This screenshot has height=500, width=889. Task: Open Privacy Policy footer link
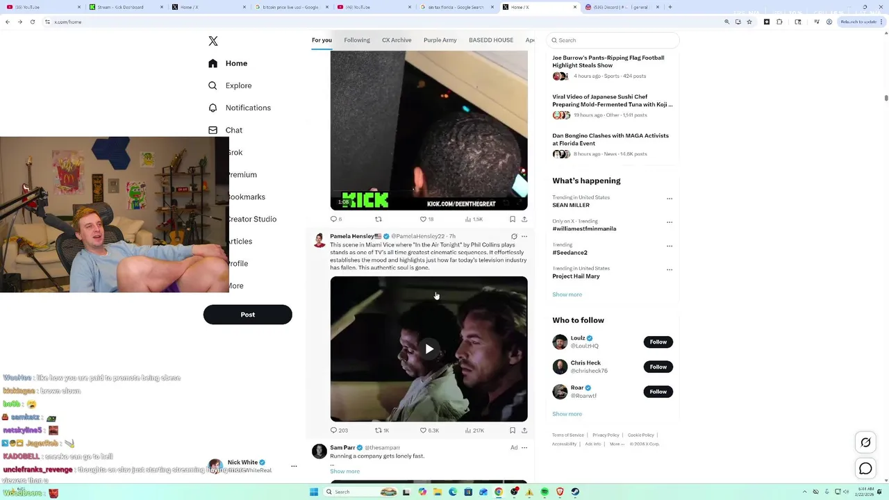pos(606,435)
